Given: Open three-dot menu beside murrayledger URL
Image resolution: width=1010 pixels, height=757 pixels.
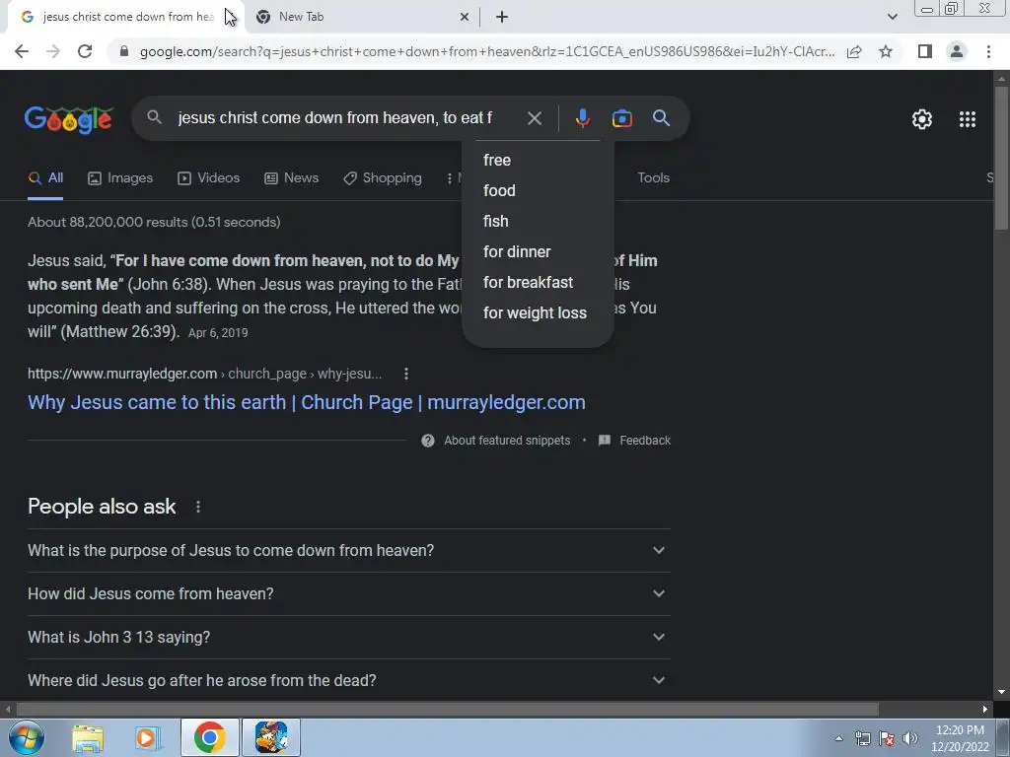Looking at the screenshot, I should [405, 374].
